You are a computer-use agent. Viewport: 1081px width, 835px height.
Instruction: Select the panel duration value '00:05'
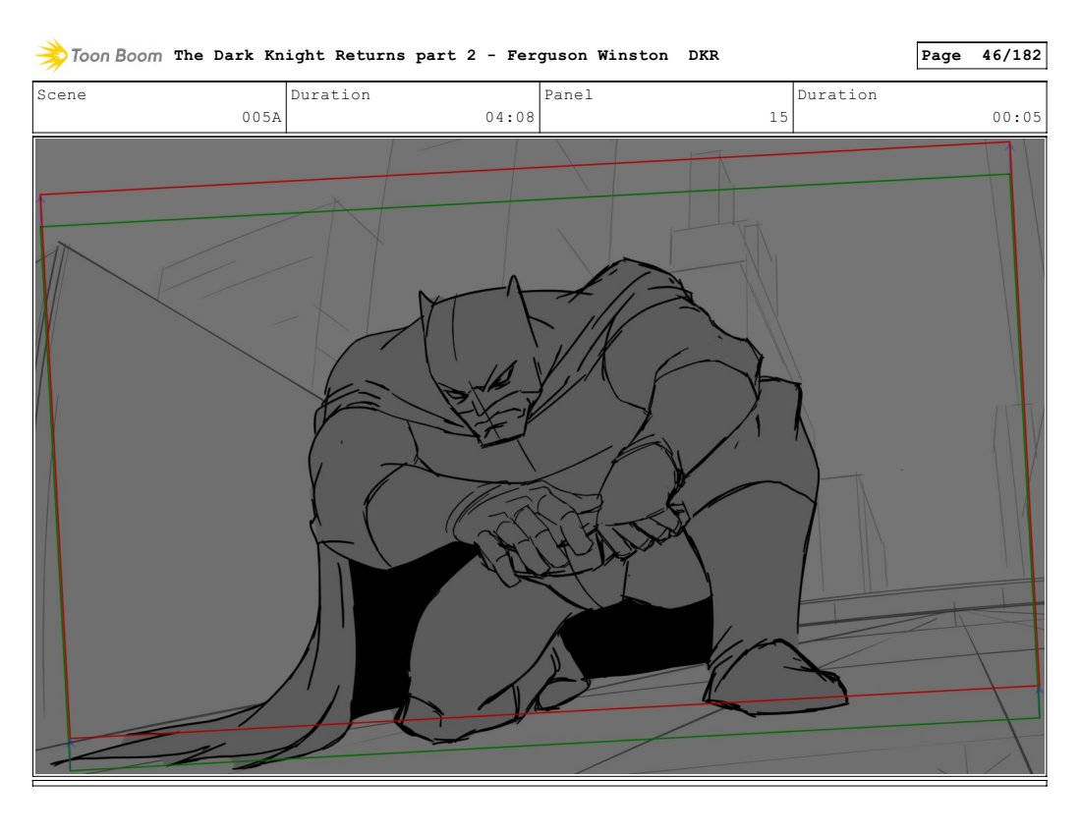(1016, 117)
